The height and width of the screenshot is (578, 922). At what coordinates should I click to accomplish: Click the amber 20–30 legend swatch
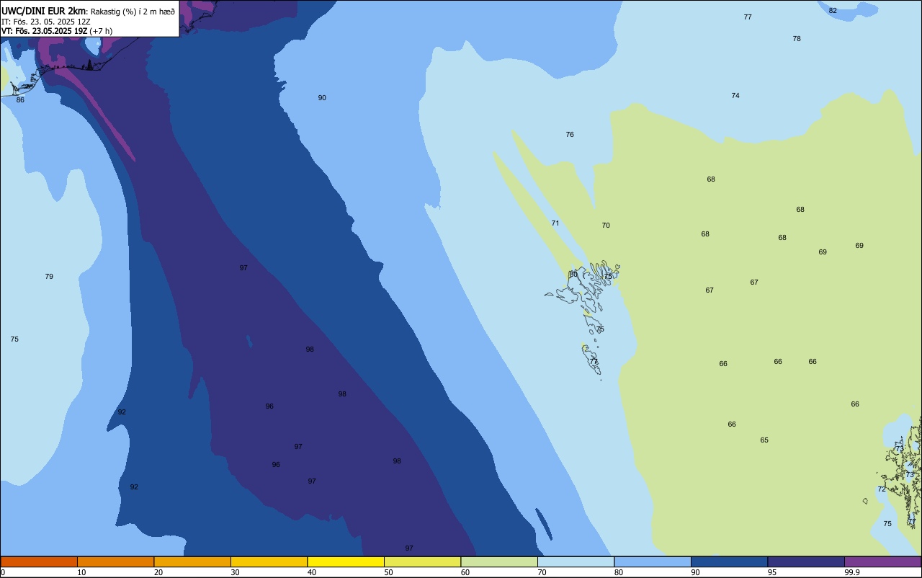tap(192, 561)
